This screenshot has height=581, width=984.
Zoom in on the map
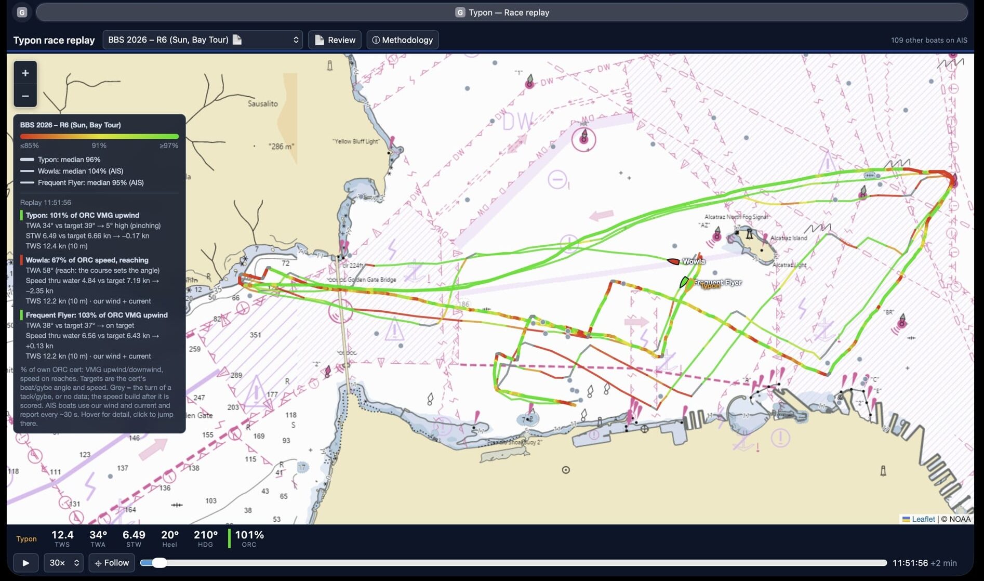coord(25,73)
